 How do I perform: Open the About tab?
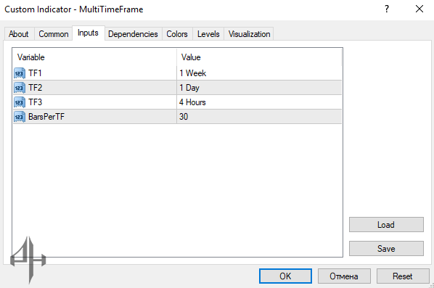19,34
